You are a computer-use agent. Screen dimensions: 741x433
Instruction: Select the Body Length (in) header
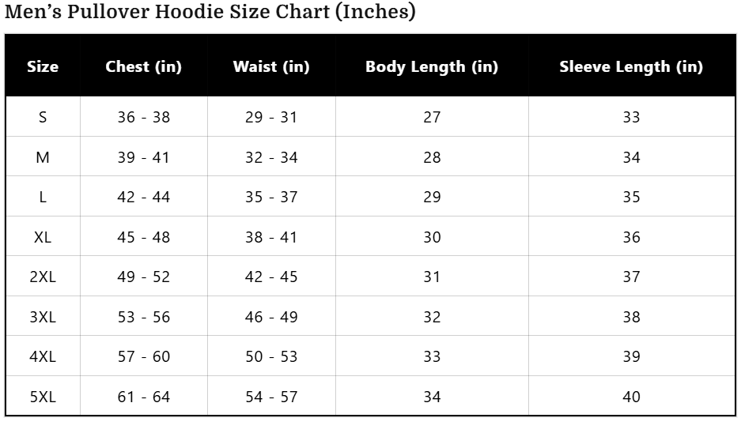tap(432, 66)
